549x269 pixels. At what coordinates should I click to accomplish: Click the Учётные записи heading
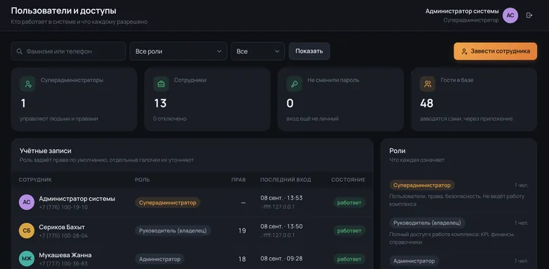click(46, 151)
